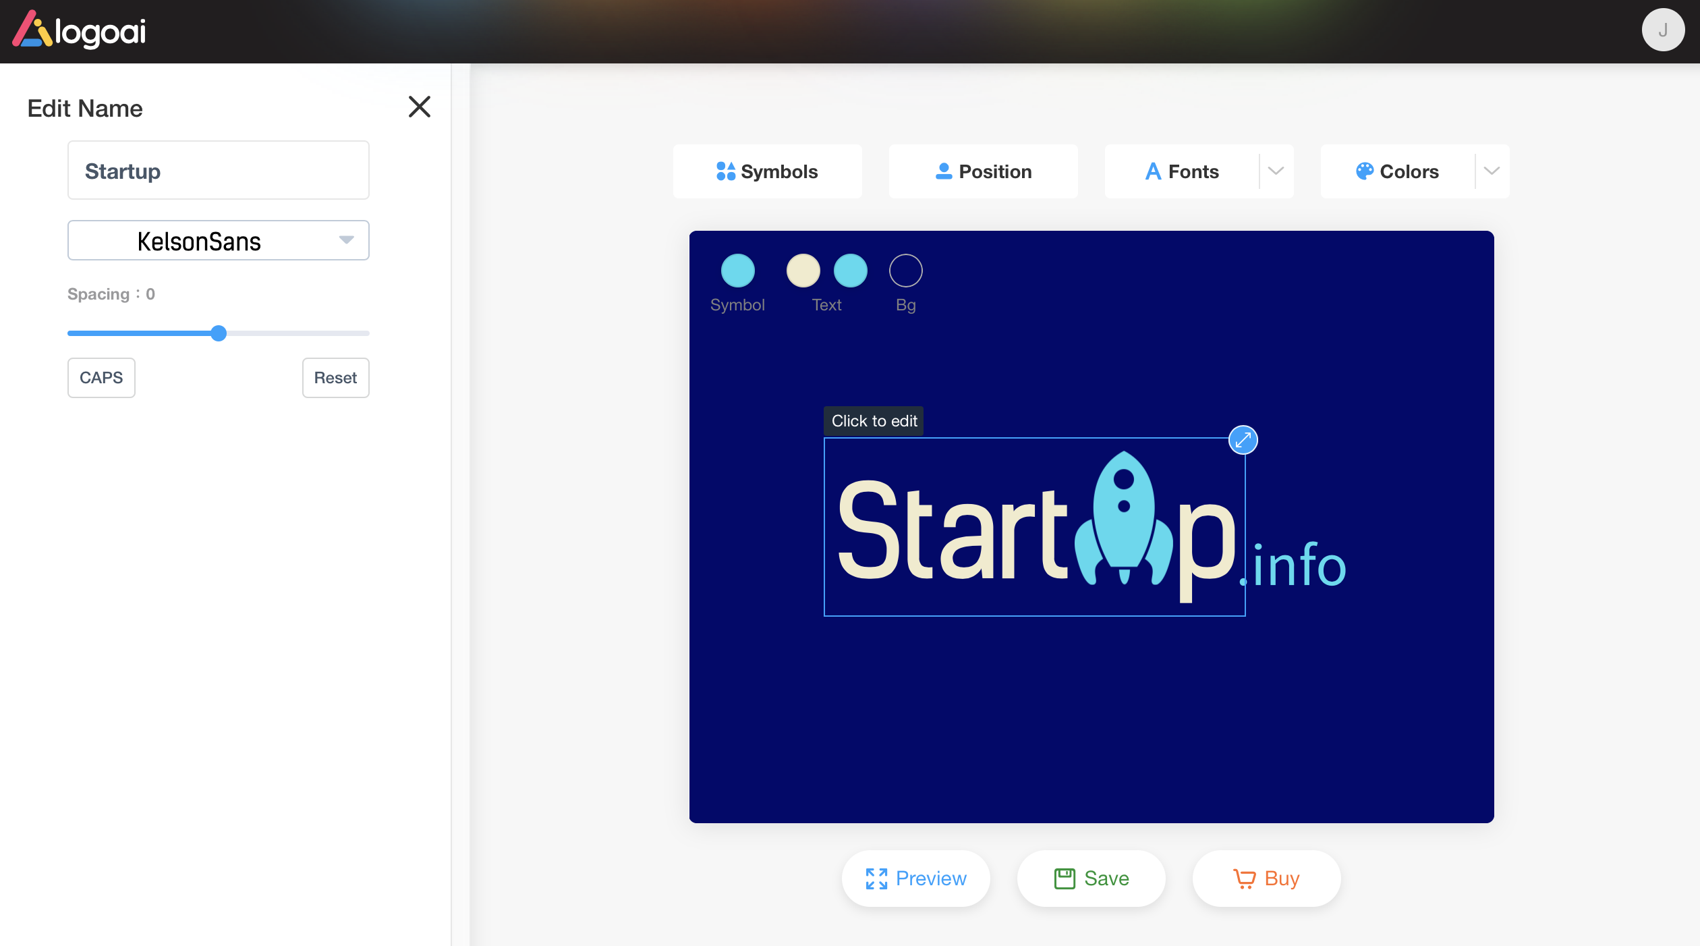This screenshot has height=946, width=1700.
Task: Select the cream Text color swatch
Action: (803, 271)
